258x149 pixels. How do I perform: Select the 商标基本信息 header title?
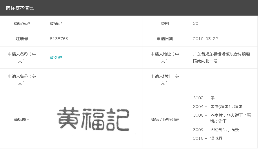pos(20,8)
